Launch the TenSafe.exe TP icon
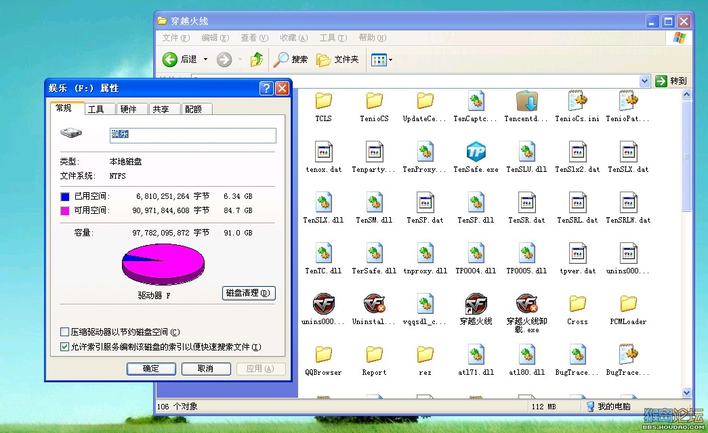708x433 pixels. pos(476,152)
